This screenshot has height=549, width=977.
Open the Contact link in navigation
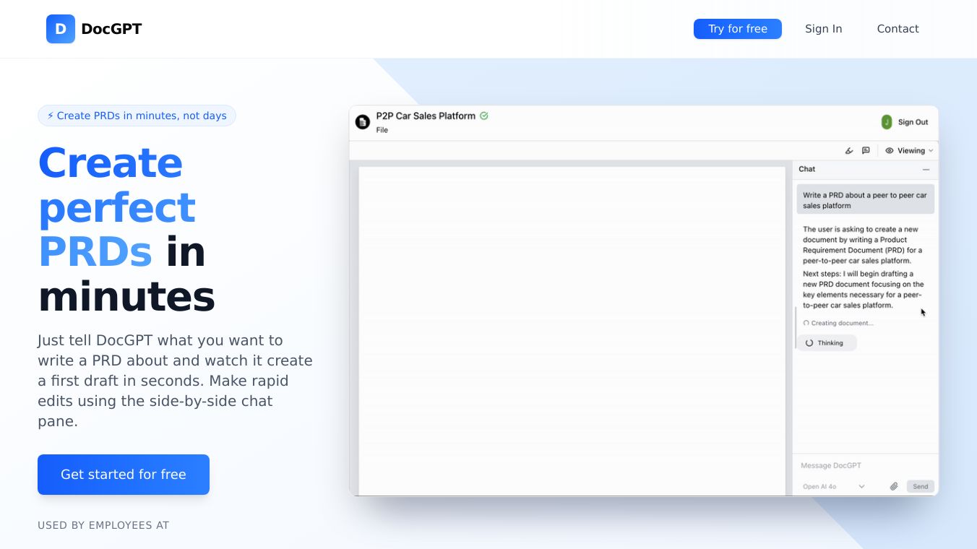click(x=898, y=29)
